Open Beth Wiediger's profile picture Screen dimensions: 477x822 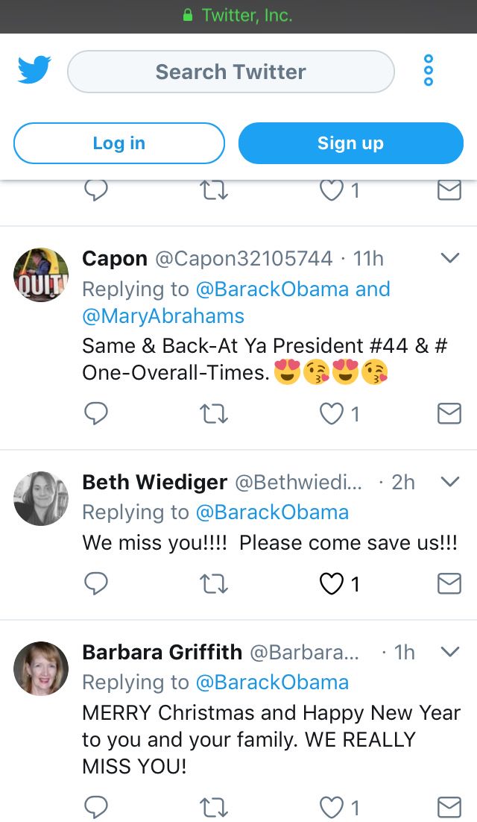(41, 498)
